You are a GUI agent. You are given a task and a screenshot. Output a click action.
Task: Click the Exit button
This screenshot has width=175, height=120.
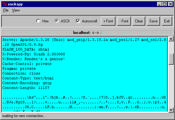coord(167,21)
